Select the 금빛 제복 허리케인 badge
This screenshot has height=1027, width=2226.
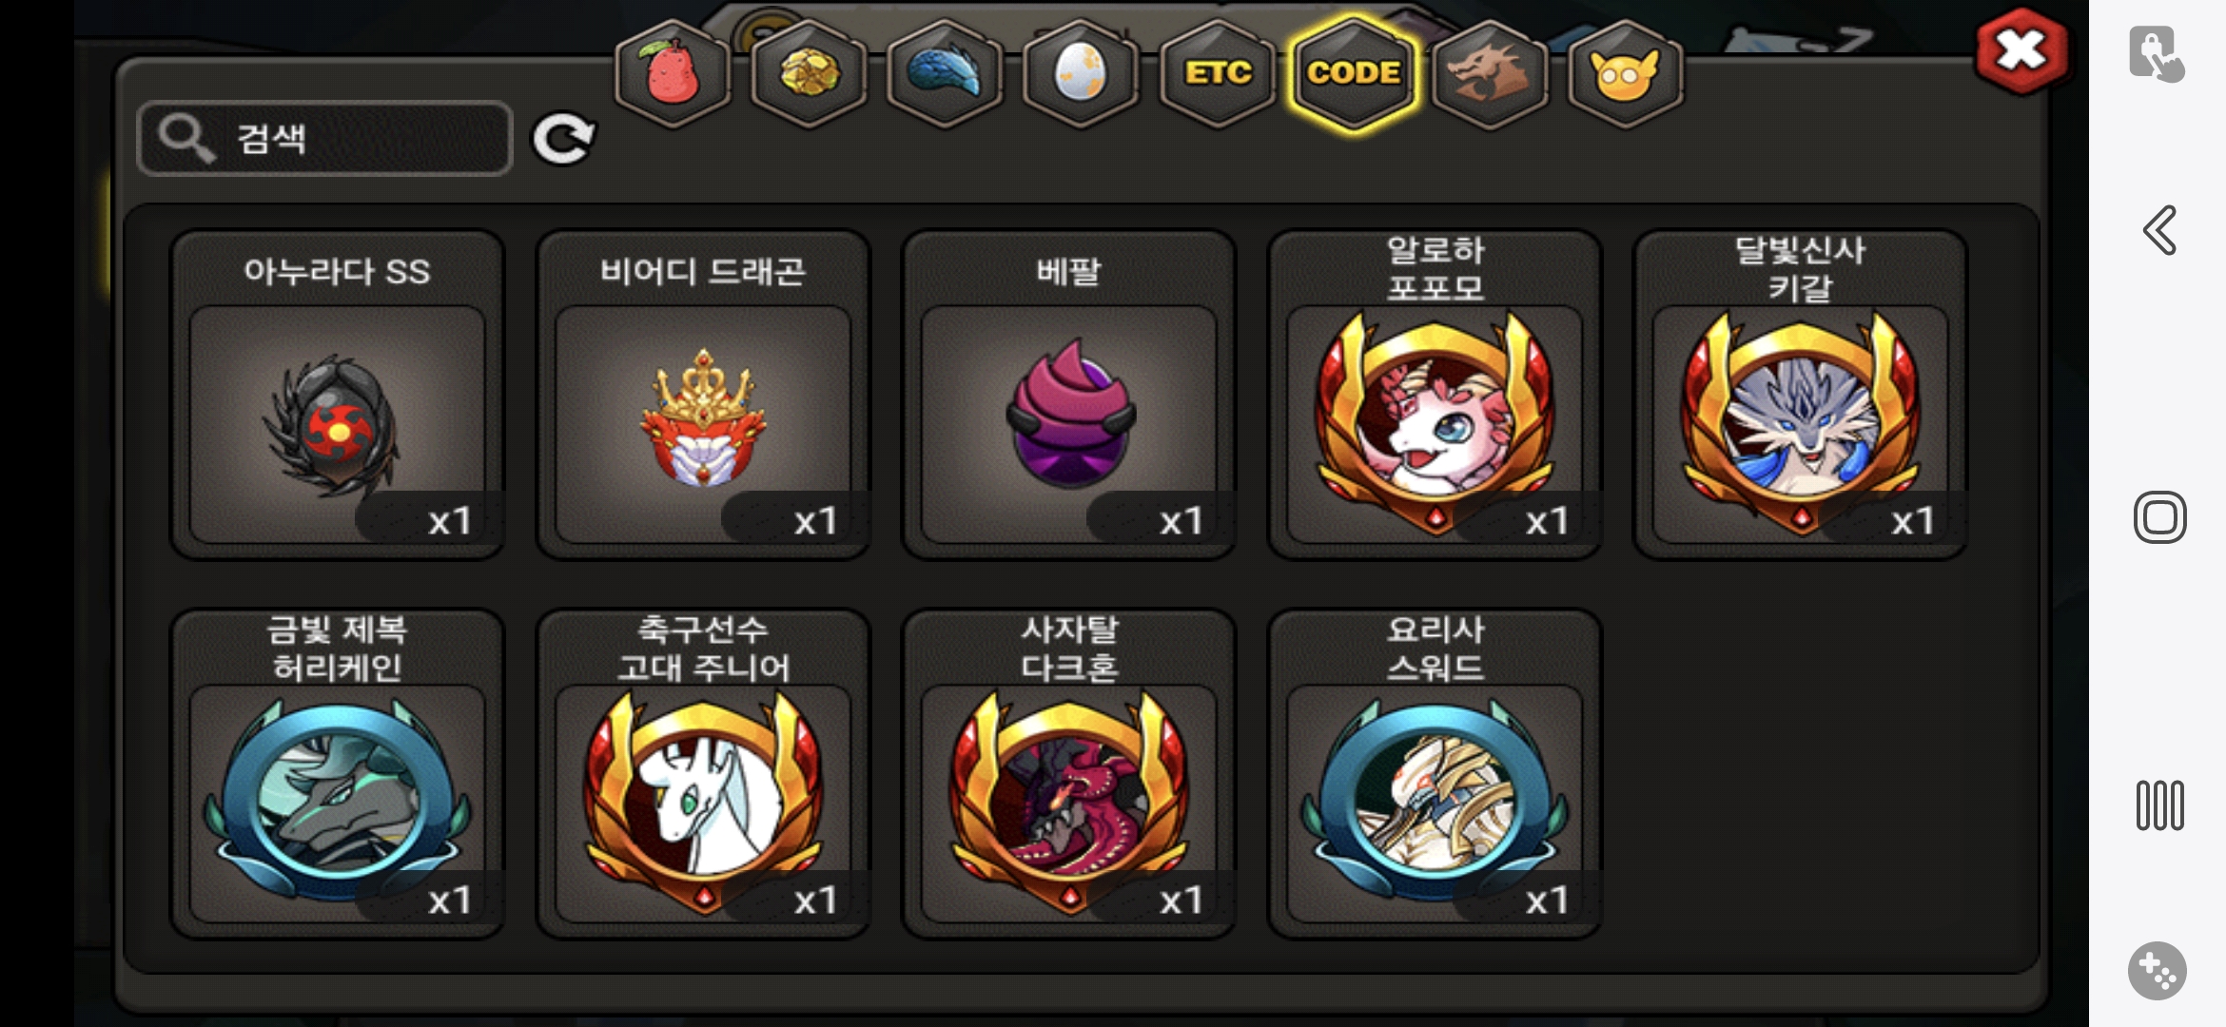point(338,774)
